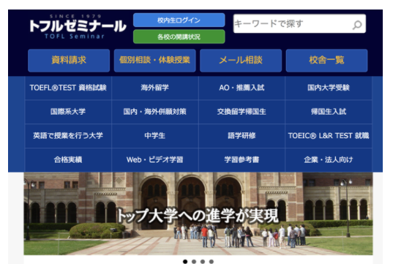Viewport: 393px width, 264px height.
Task: Open the 合格実績 results link
Action: click(x=68, y=160)
